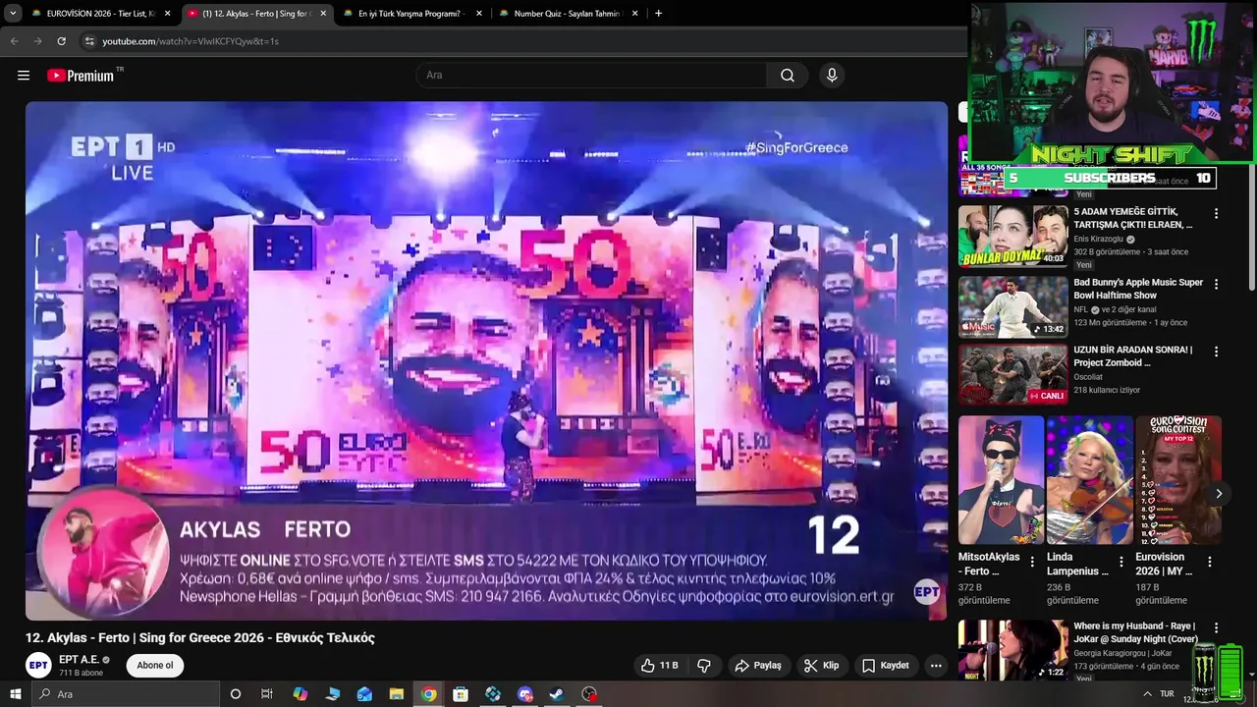The height and width of the screenshot is (707, 1257).
Task: Click the youtube.com address bar URL
Action: 191,41
